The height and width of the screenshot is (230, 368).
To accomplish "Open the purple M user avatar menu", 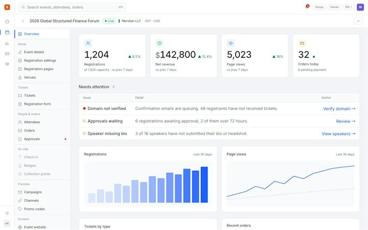I will tap(360, 7).
